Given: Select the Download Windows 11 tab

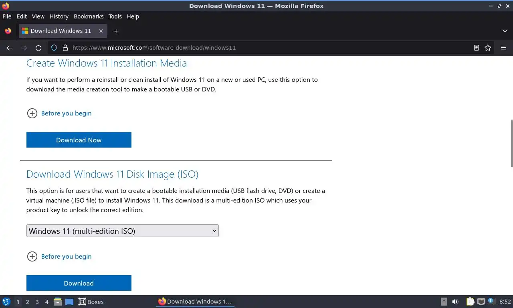Looking at the screenshot, I should [x=63, y=31].
